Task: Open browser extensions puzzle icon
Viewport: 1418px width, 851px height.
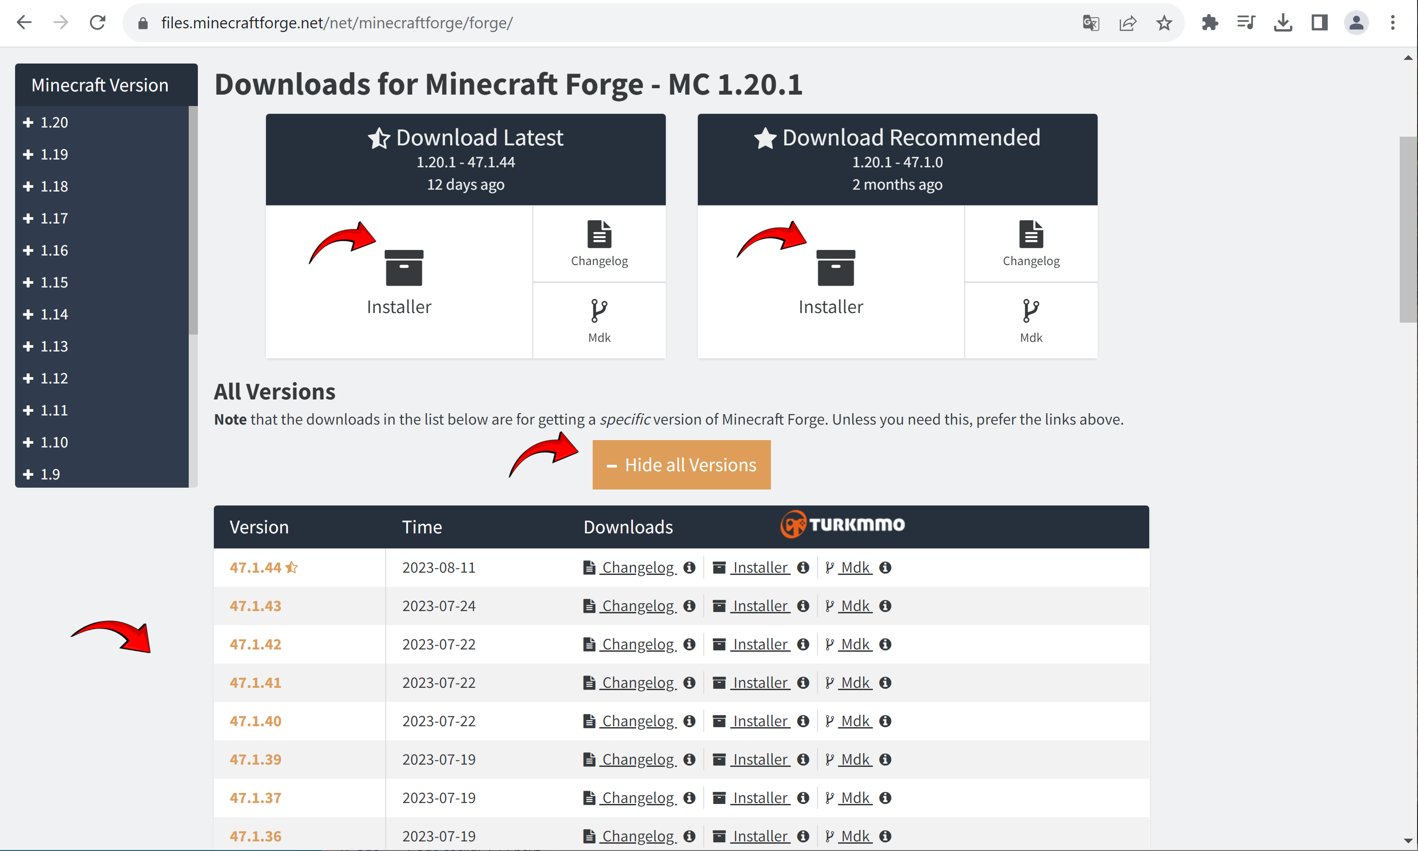Action: coord(1210,23)
